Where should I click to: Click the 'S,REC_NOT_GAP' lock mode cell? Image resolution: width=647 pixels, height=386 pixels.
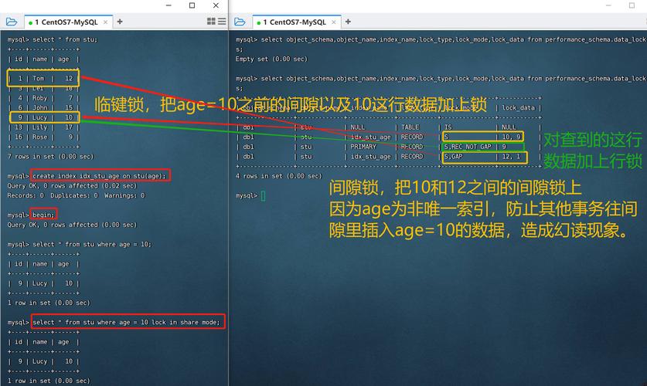click(468, 147)
